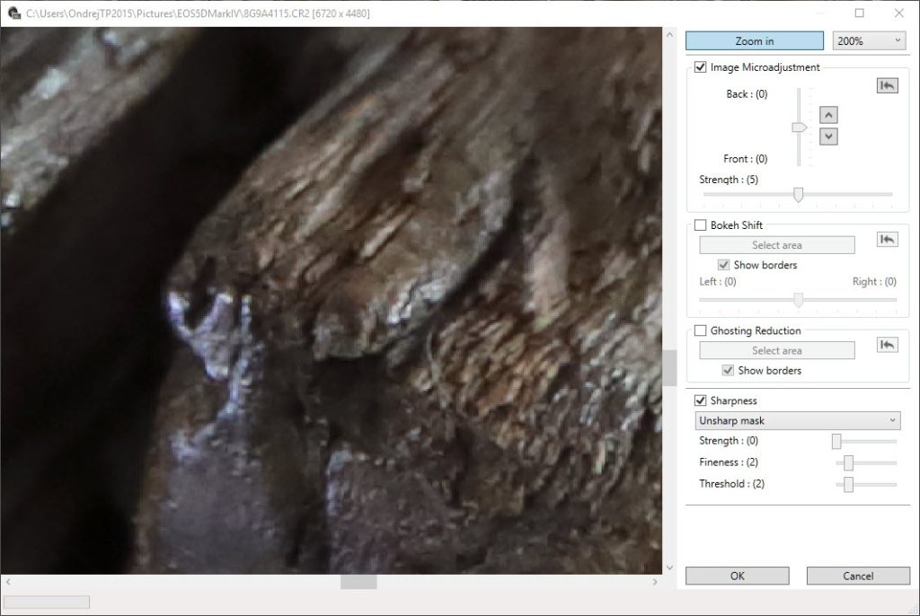Click the Zoom in button
The height and width of the screenshot is (616, 920).
tap(754, 41)
